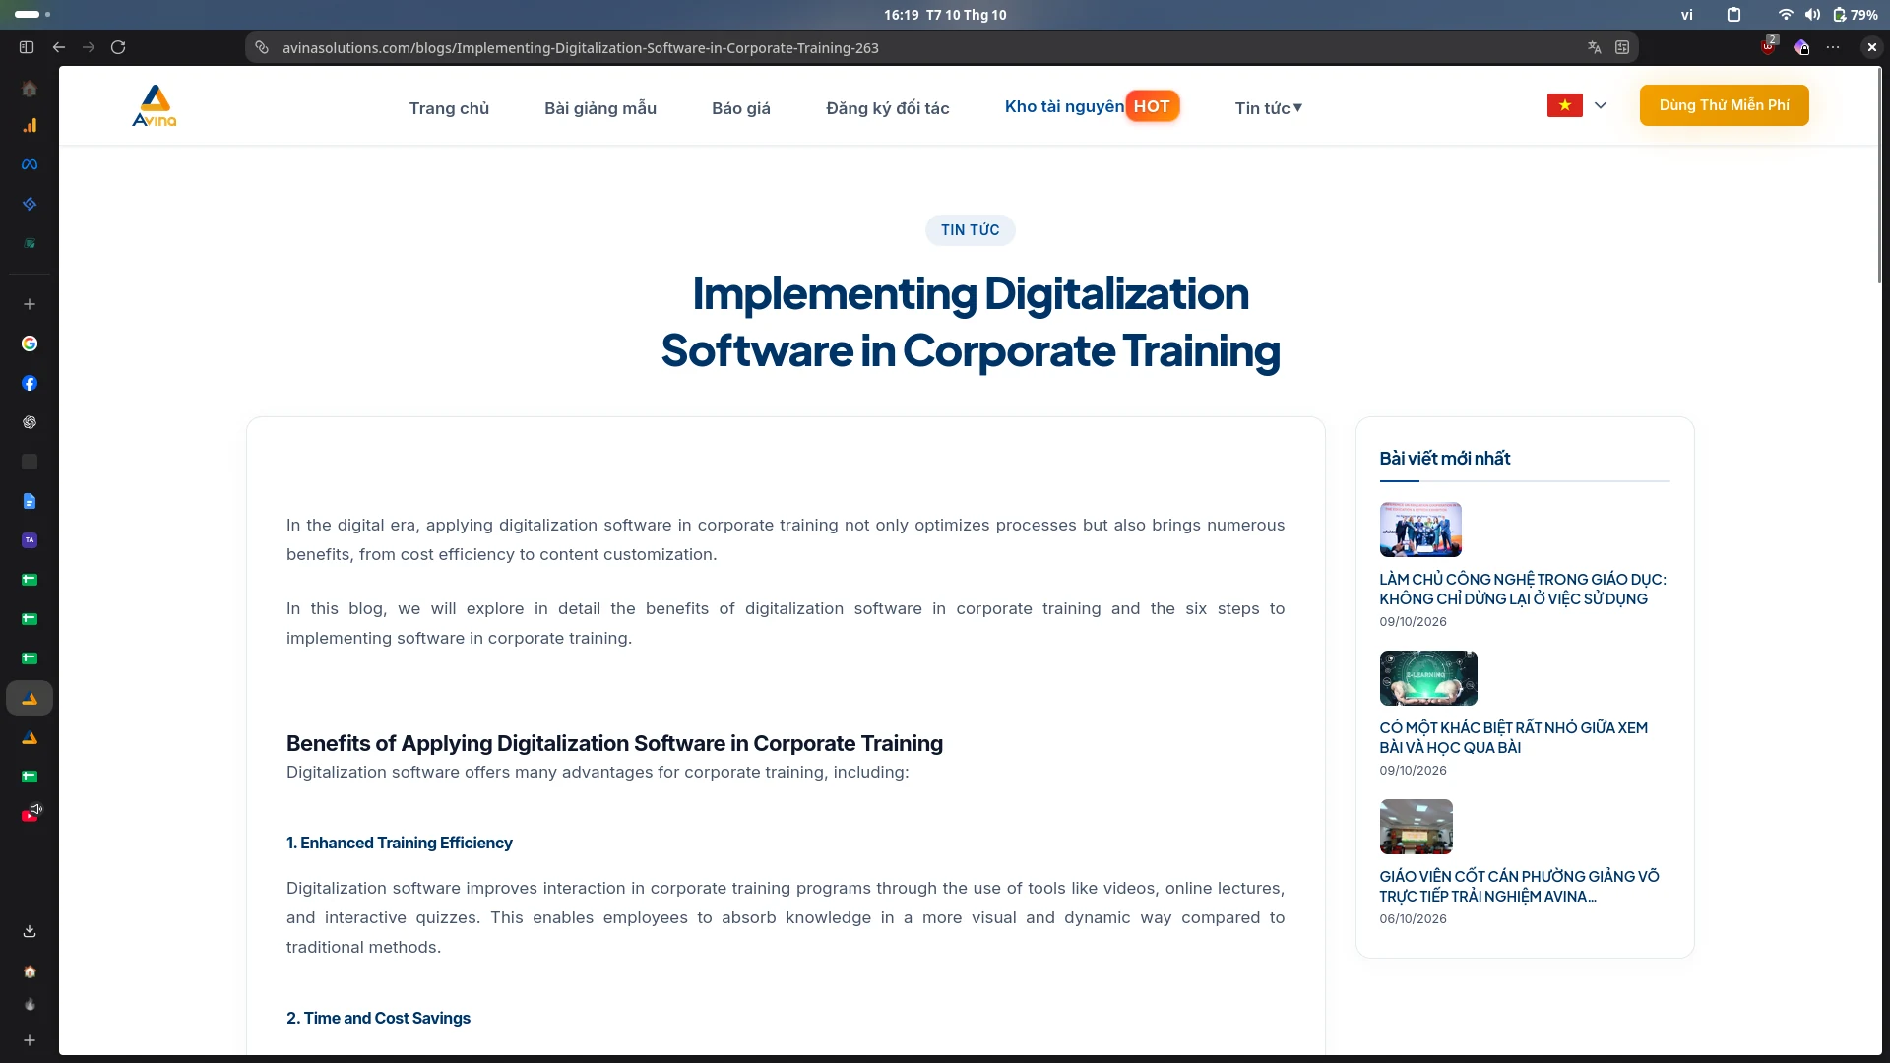Open the reader view icon in the address bar

pos(1622,47)
